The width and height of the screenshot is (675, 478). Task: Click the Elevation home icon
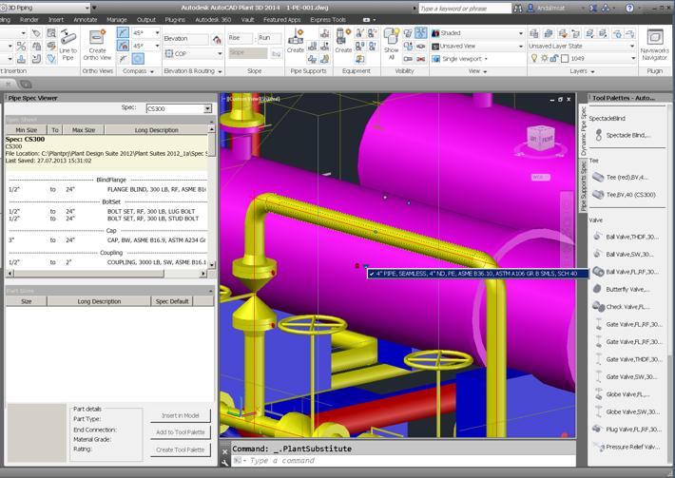pyautogui.click(x=217, y=40)
